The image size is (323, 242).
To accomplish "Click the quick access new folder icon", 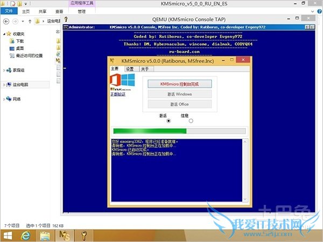I will pos(19,3).
